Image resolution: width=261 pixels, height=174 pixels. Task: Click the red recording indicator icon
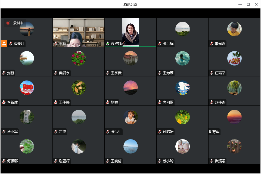coord(8,23)
